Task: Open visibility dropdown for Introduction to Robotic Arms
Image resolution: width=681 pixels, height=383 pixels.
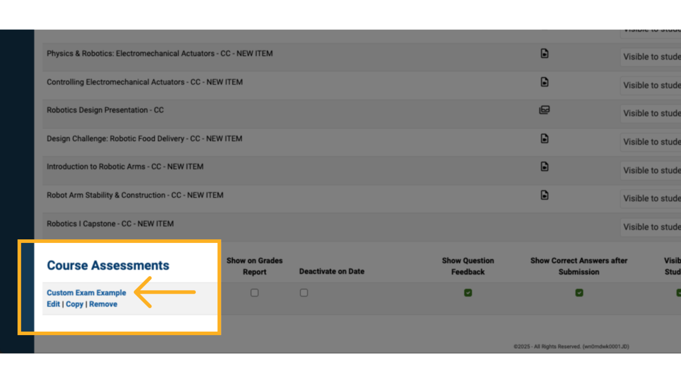Action: point(650,171)
